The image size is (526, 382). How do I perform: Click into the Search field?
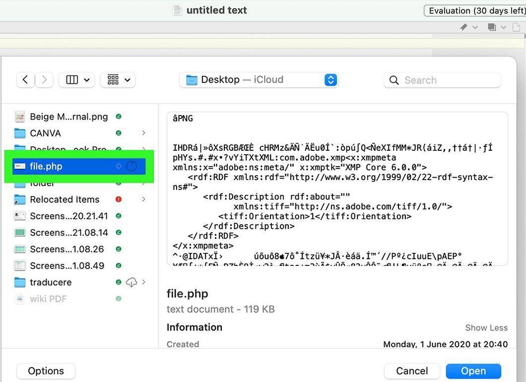tap(442, 80)
